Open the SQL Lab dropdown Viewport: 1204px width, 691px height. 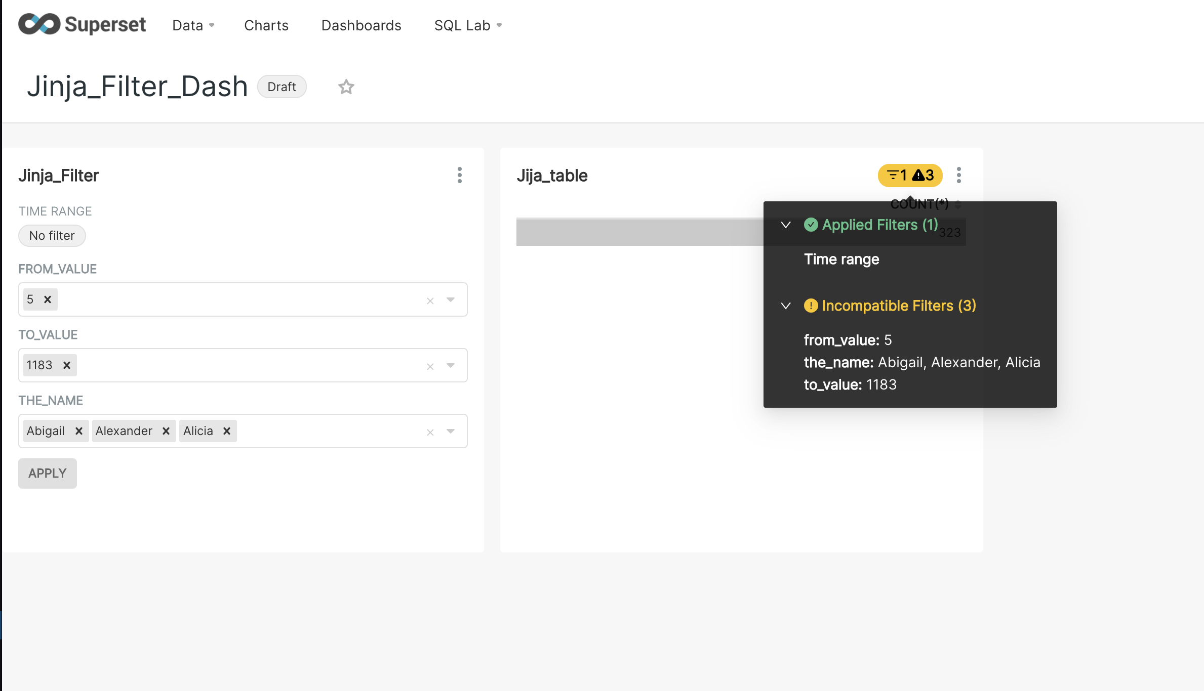[467, 25]
